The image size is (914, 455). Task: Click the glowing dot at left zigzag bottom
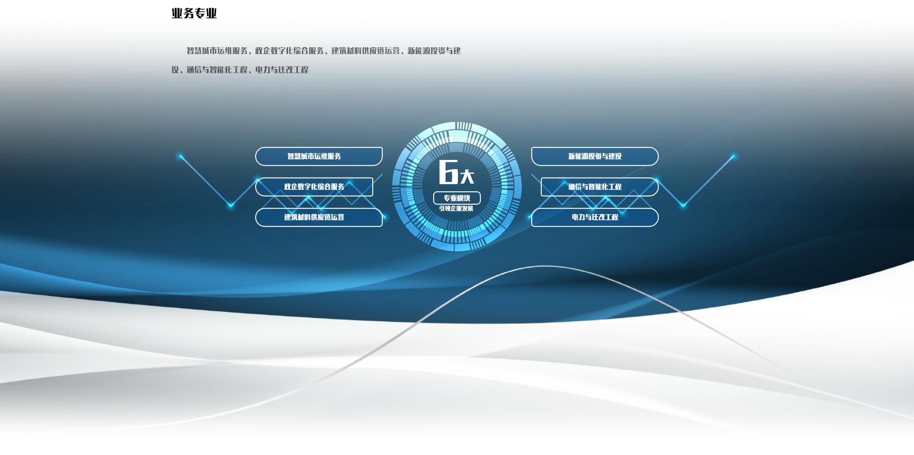[231, 205]
